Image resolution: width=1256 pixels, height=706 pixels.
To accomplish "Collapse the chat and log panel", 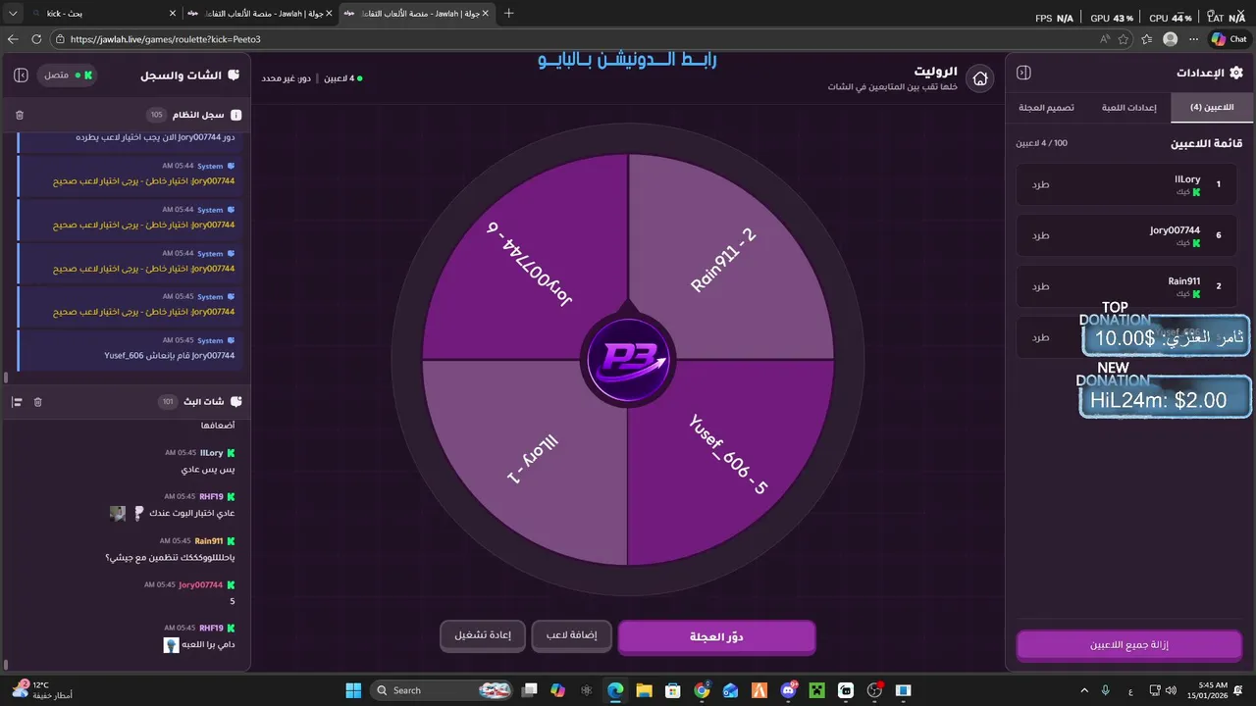I will [x=21, y=76].
